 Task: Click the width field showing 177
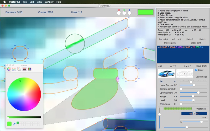pos(201,113)
